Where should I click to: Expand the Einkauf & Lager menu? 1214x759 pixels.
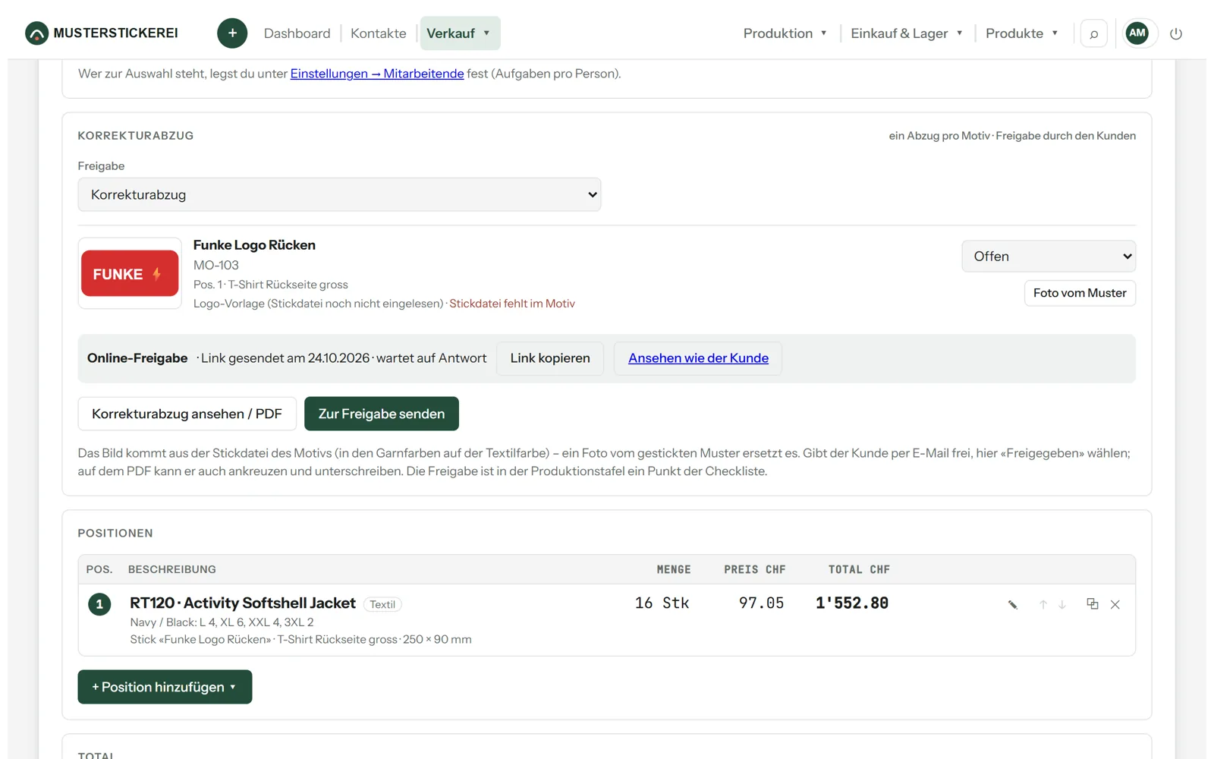coord(907,33)
